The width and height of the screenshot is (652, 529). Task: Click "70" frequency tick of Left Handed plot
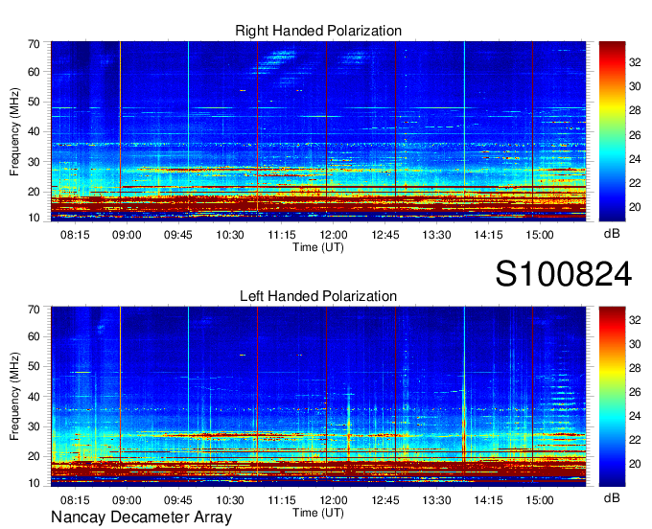(34, 309)
